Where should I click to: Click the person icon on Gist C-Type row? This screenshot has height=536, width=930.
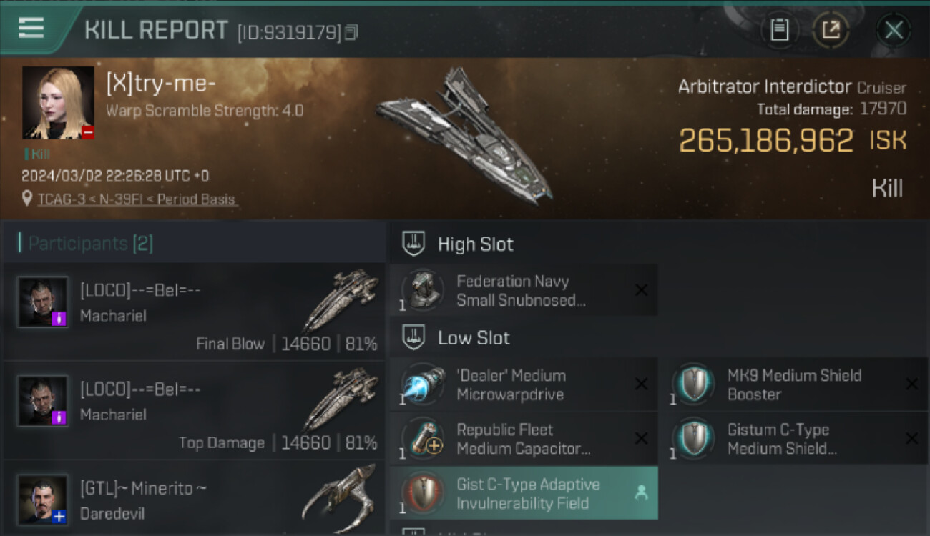point(641,492)
